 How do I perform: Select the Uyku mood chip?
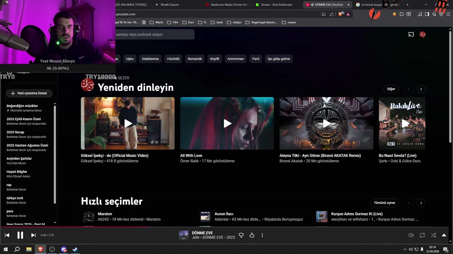pos(130,59)
